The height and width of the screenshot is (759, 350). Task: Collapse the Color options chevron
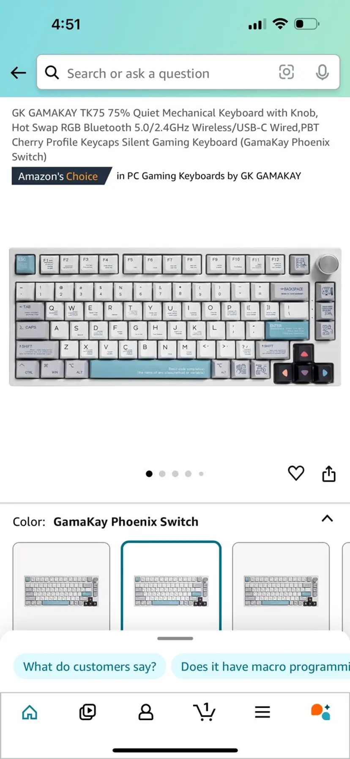click(327, 519)
